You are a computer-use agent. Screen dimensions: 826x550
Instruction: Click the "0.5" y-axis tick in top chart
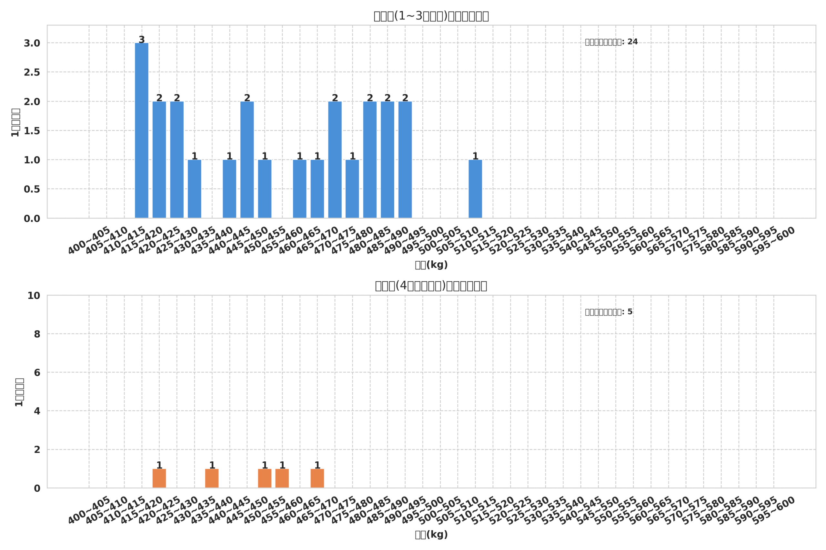[x=32, y=189]
